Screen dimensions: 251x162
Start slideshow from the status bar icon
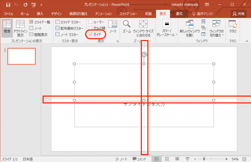(x=186, y=159)
